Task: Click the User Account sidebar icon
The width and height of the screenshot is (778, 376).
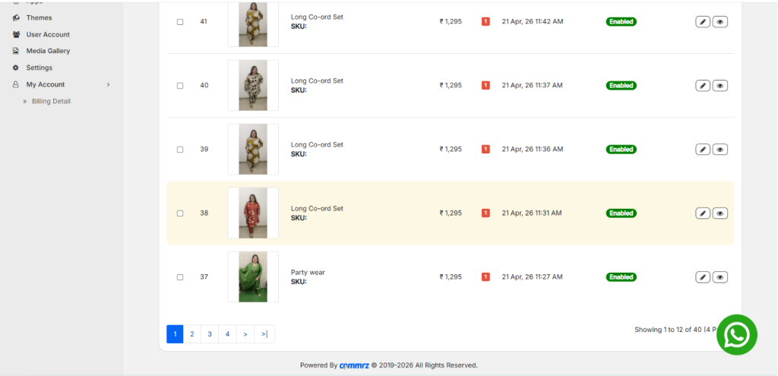Action: [x=16, y=35]
